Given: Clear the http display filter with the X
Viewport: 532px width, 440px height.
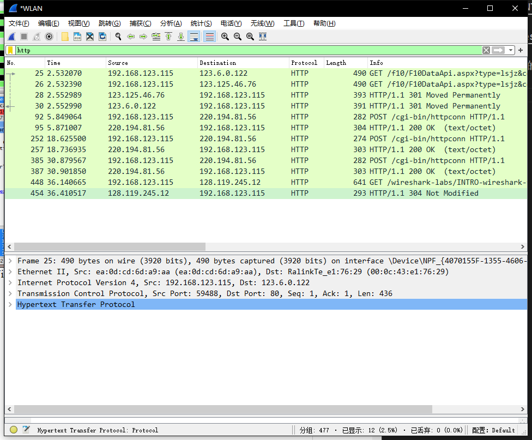Looking at the screenshot, I should click(x=486, y=50).
